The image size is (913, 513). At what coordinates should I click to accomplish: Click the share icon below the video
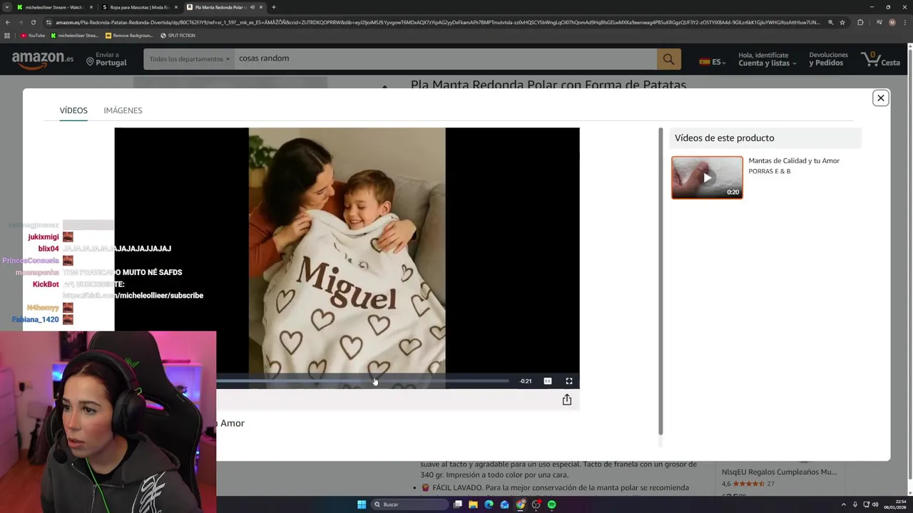point(566,400)
